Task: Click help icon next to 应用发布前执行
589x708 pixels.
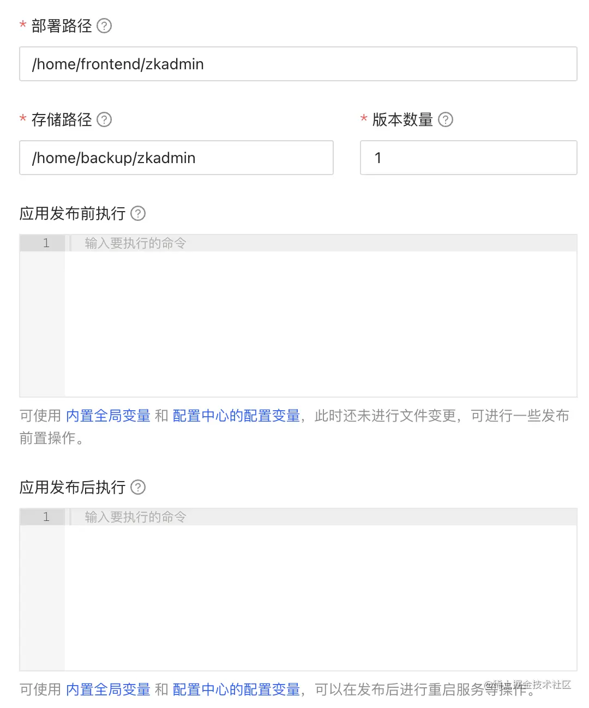Action: point(139,213)
